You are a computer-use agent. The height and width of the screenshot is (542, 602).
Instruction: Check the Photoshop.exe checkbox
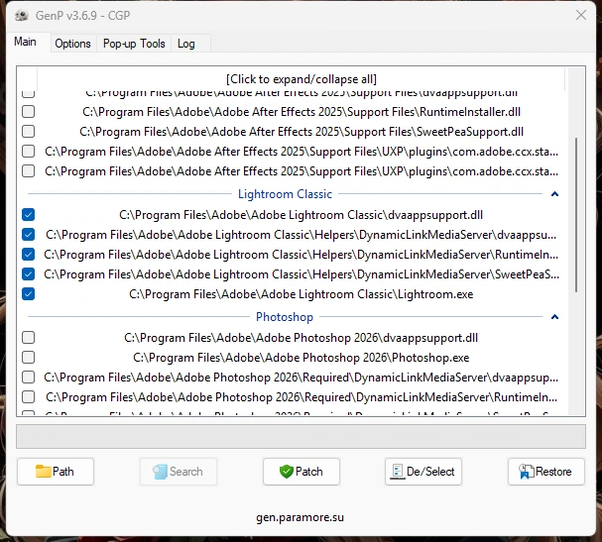[28, 358]
